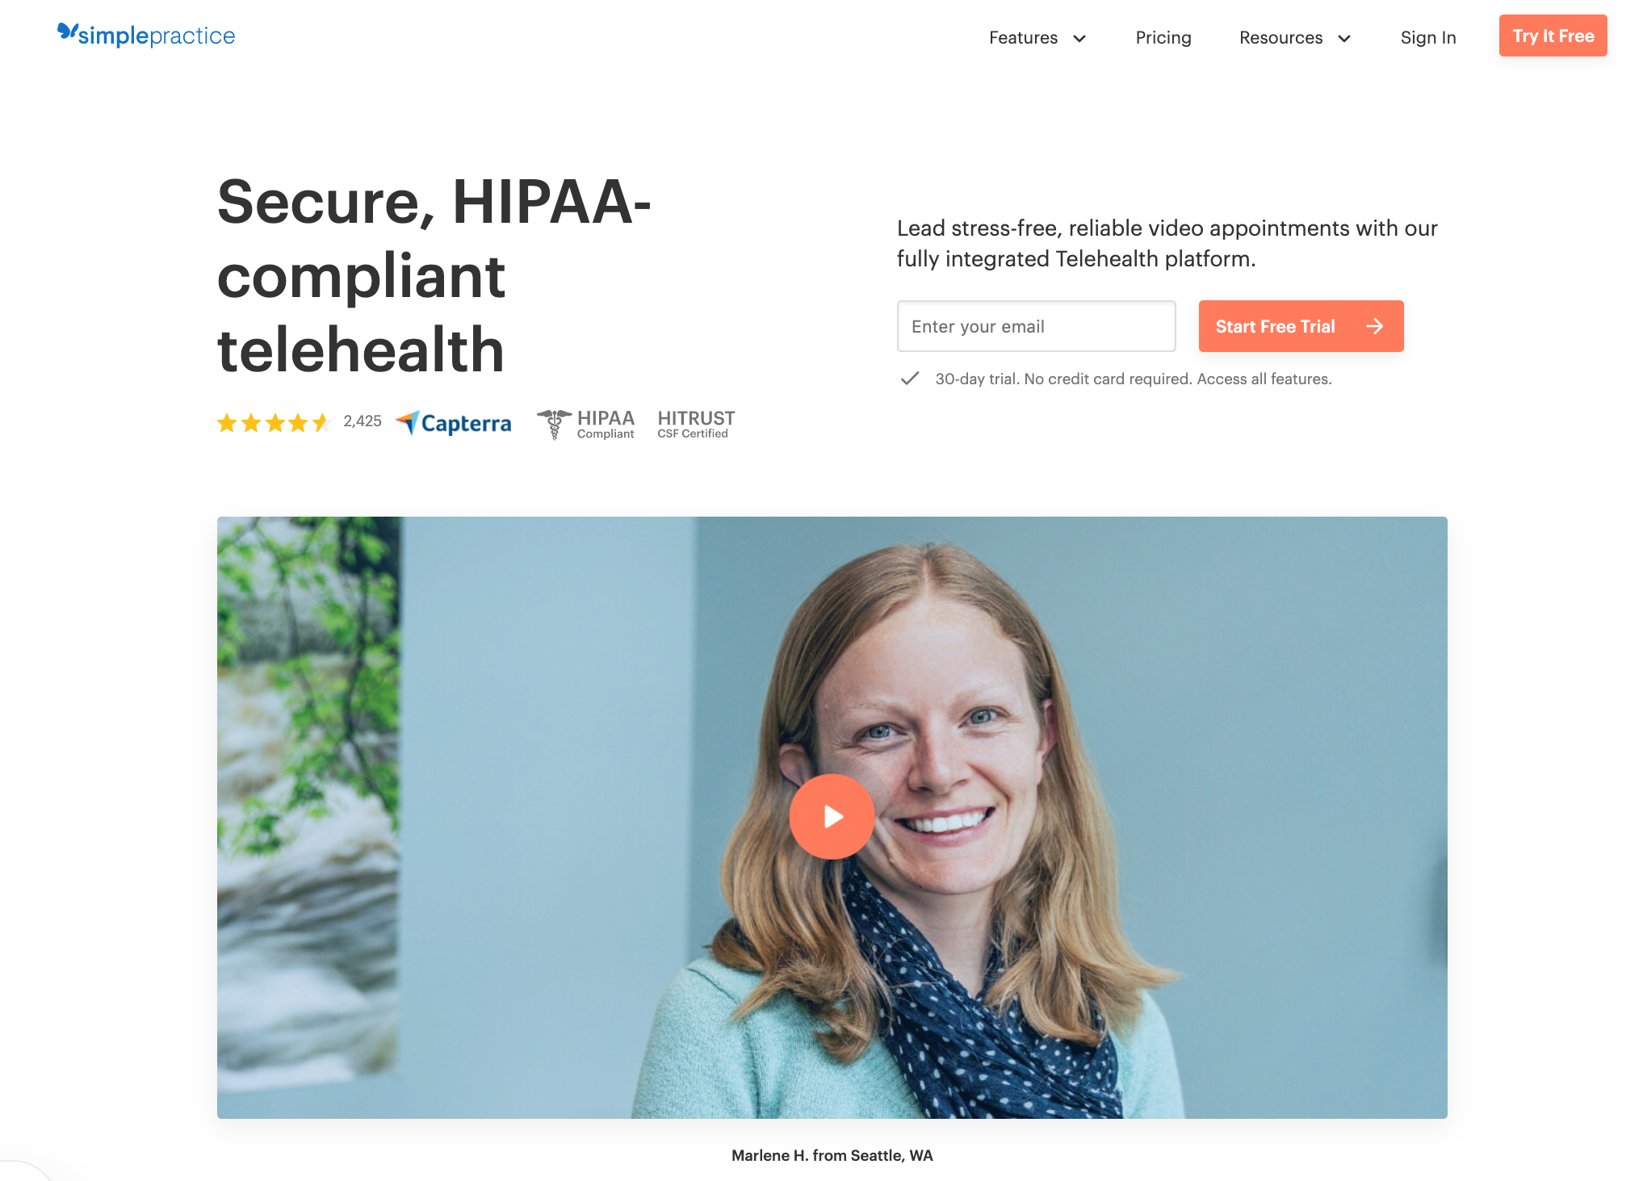Click the simplepractice wordmark text
Viewport: 1643px width, 1181px height.
(x=157, y=36)
